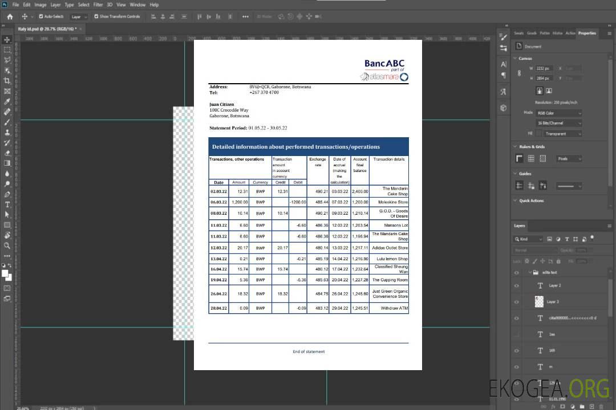Image resolution: width=616 pixels, height=410 pixels.
Task: Hide Layer 3 using its eye icon
Action: [517, 302]
